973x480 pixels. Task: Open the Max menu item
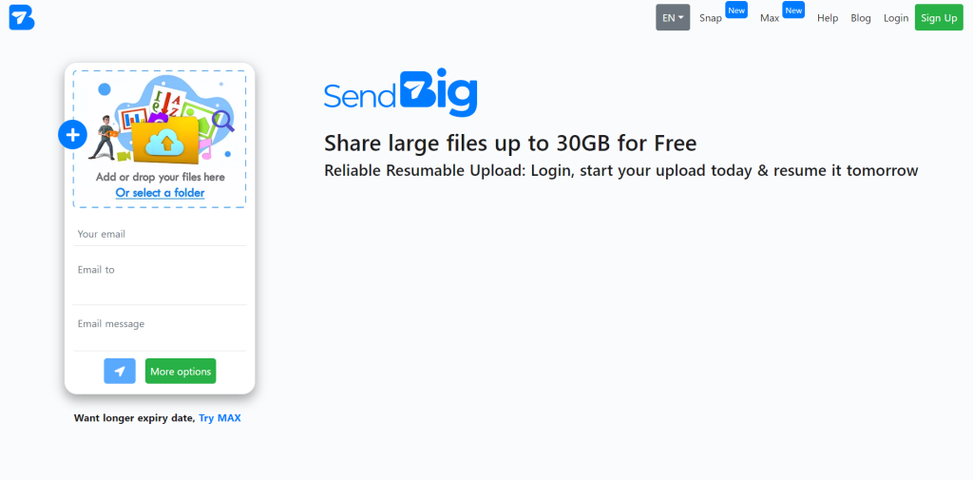[x=770, y=18]
